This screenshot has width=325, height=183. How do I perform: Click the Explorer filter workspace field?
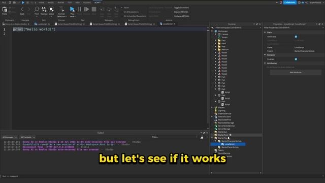tap(236, 27)
